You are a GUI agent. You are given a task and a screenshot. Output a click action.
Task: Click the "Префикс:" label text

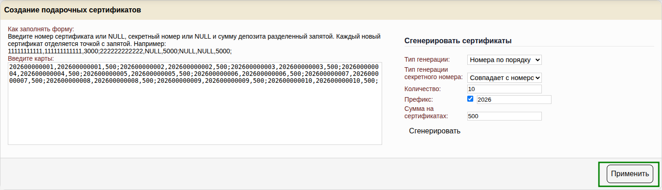(x=418, y=99)
